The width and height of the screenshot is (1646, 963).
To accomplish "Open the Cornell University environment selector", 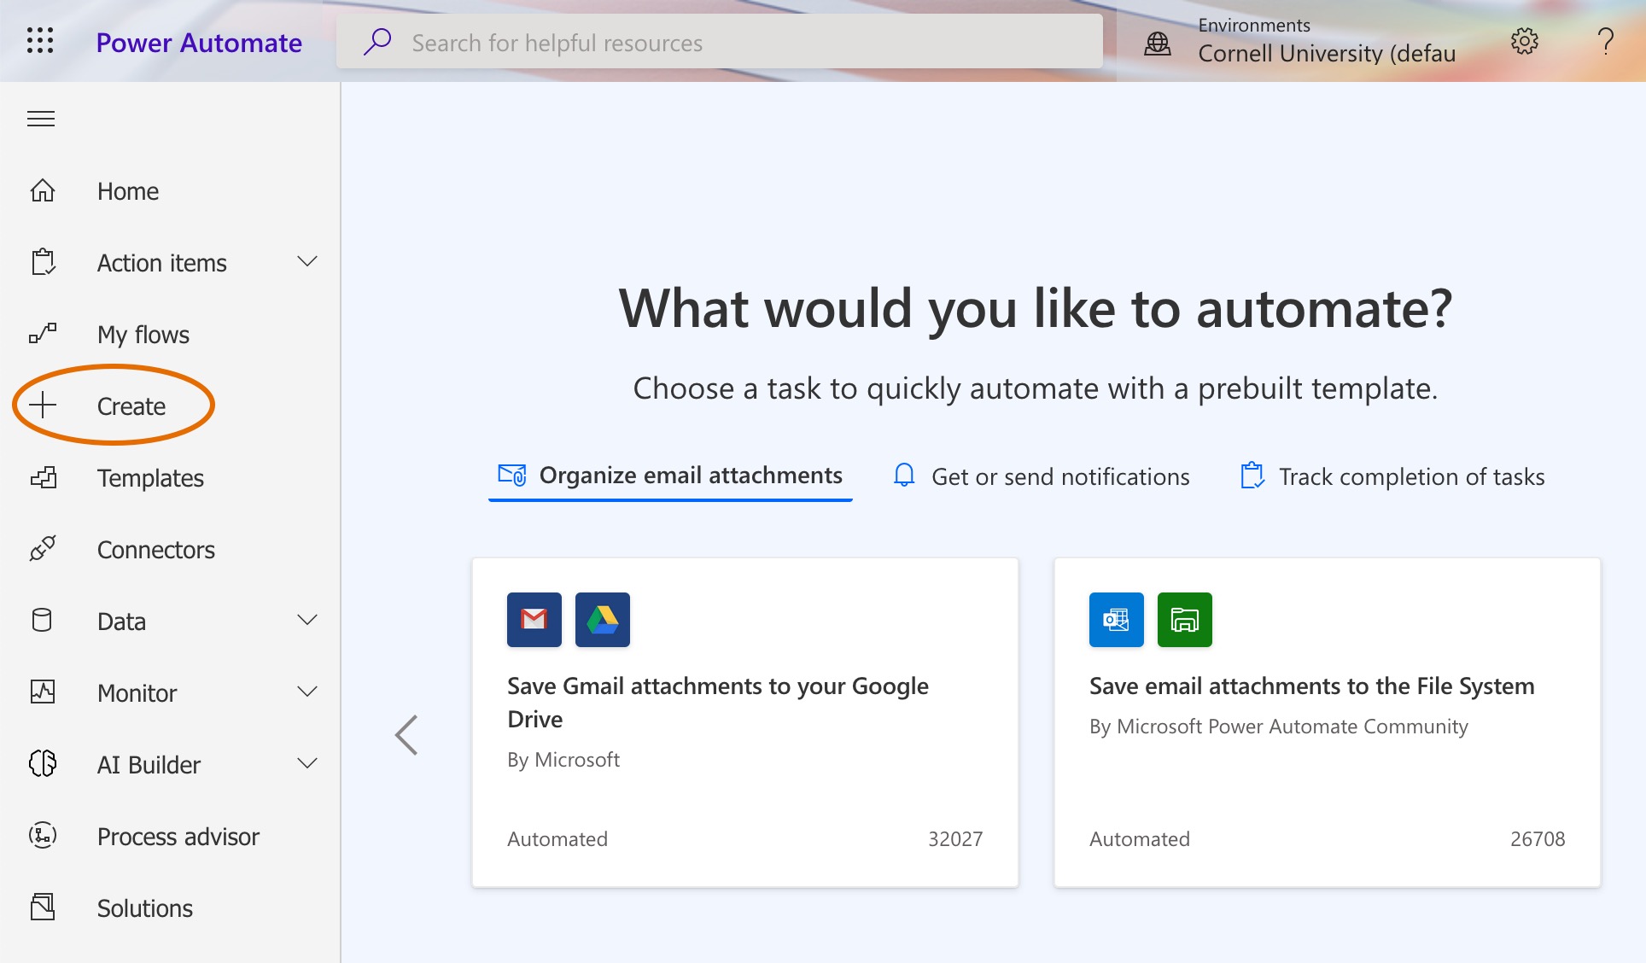I will (1300, 41).
